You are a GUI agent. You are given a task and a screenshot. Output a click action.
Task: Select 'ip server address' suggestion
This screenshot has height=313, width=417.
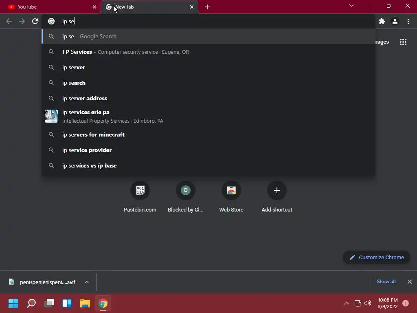(x=208, y=98)
